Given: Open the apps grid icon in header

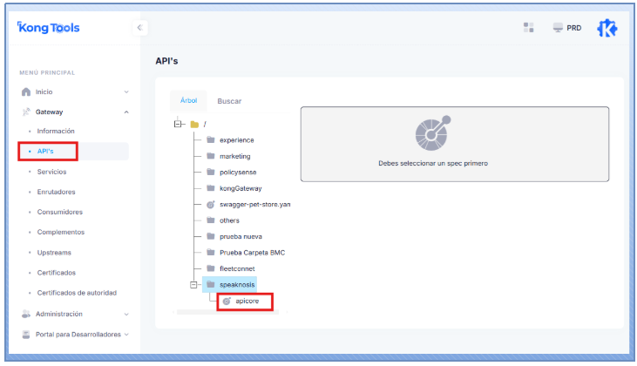Looking at the screenshot, I should (528, 28).
